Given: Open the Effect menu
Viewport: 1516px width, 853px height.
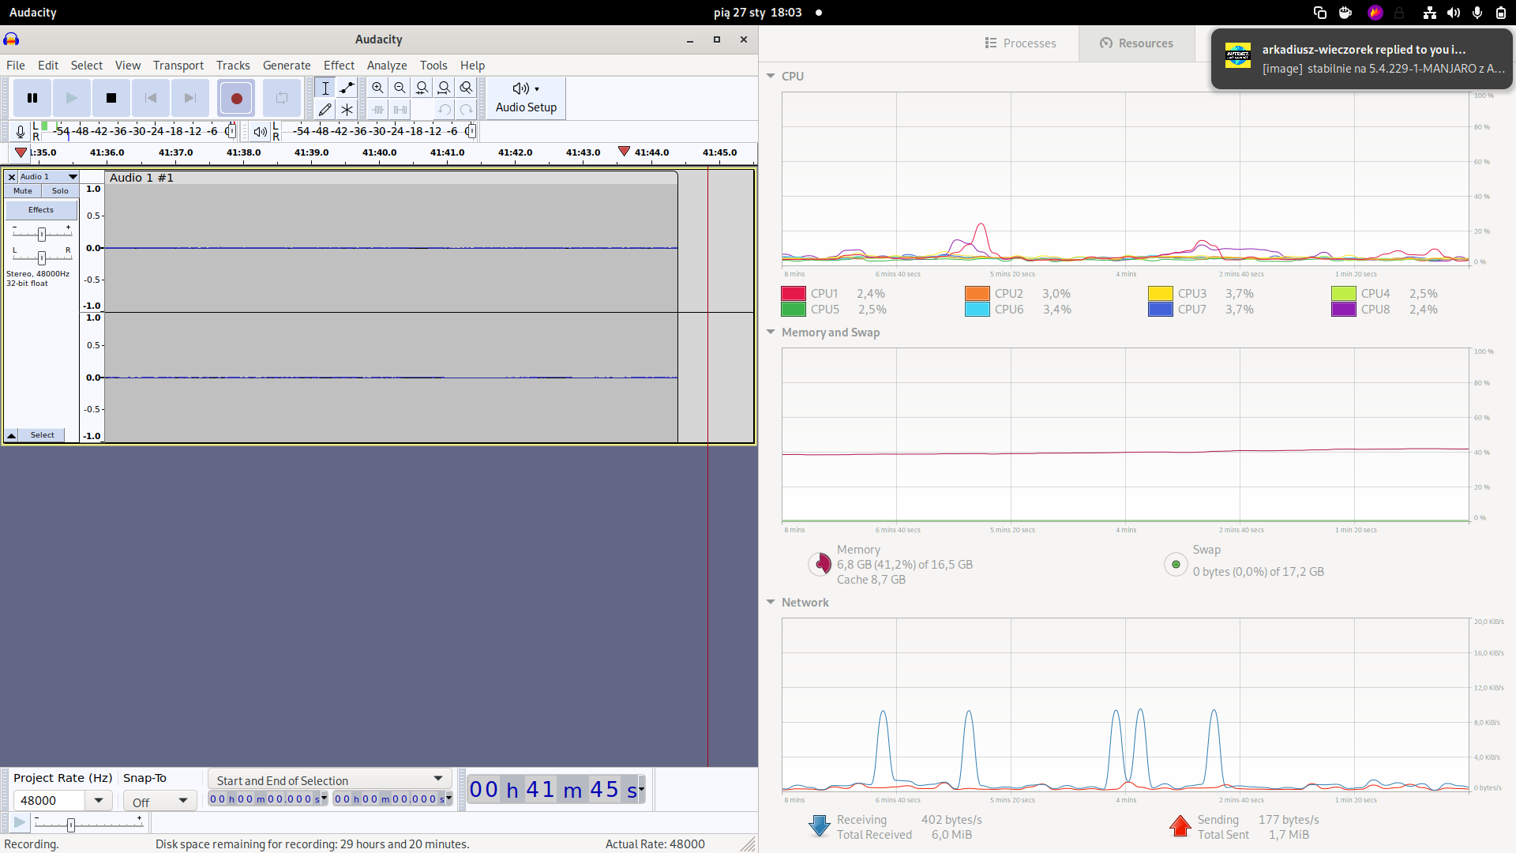Looking at the screenshot, I should click(x=339, y=66).
